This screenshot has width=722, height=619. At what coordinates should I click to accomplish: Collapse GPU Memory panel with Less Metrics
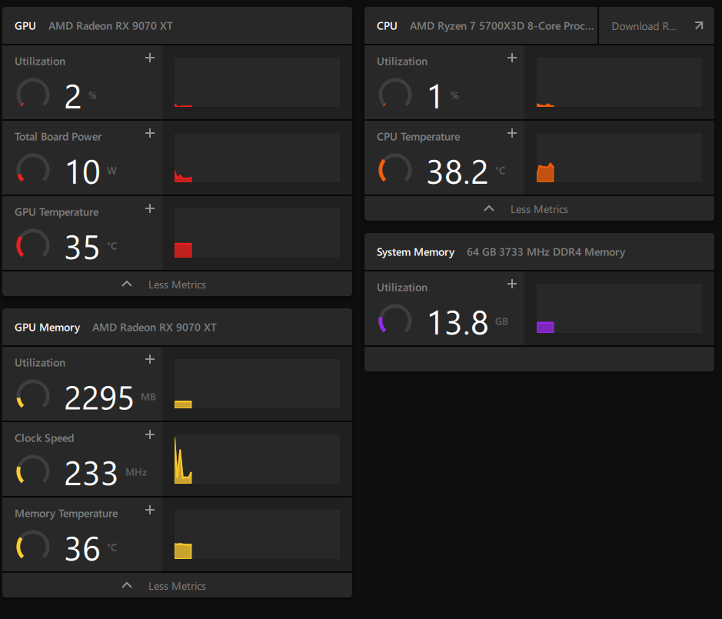click(178, 585)
